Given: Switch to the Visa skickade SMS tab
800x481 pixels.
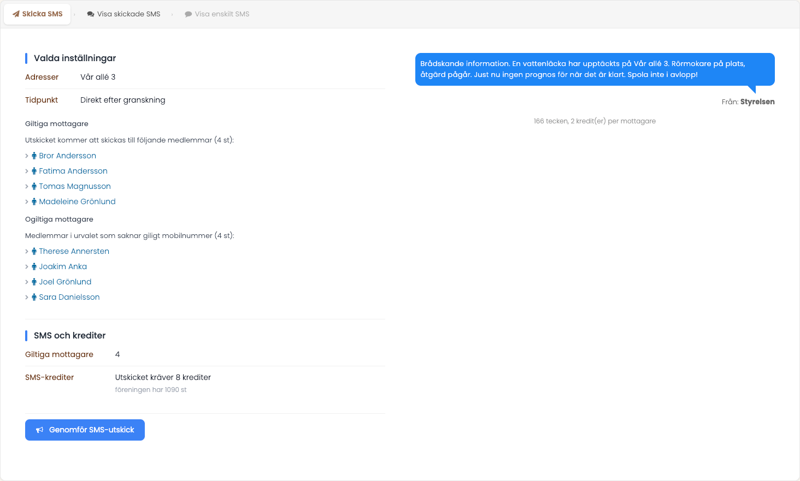Looking at the screenshot, I should pyautogui.click(x=123, y=14).
